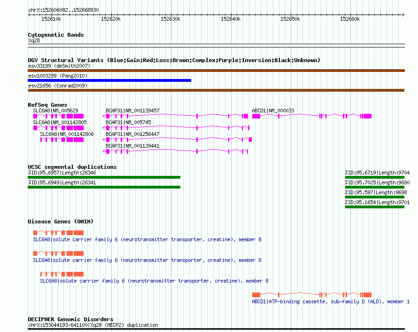Click the 152620k ruler tick label

pos(111,19)
